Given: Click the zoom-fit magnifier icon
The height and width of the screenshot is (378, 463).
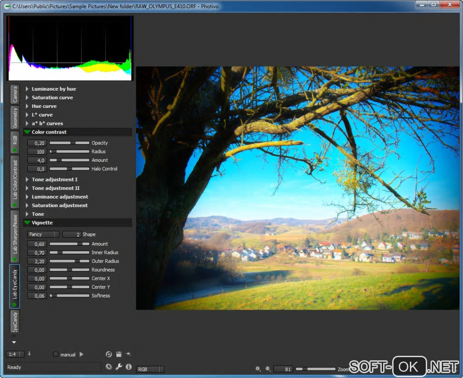Looking at the screenshot, I should point(258,369).
